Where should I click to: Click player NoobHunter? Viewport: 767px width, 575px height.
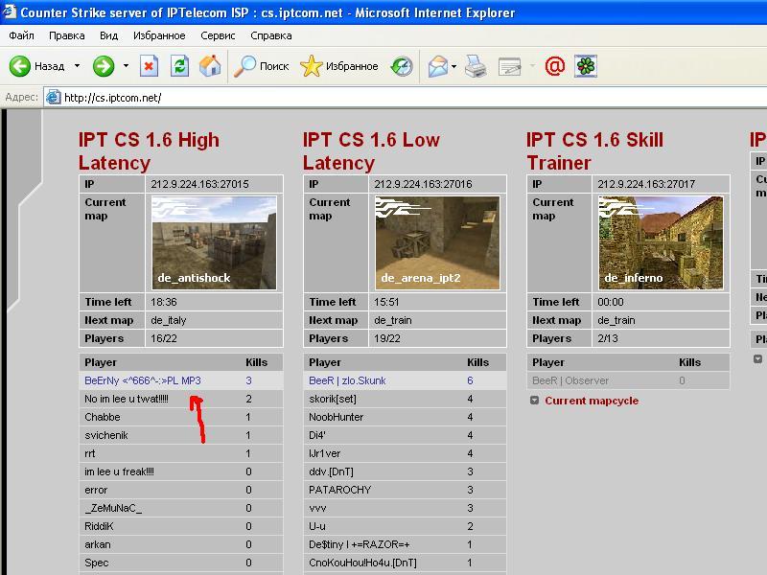coord(337,417)
